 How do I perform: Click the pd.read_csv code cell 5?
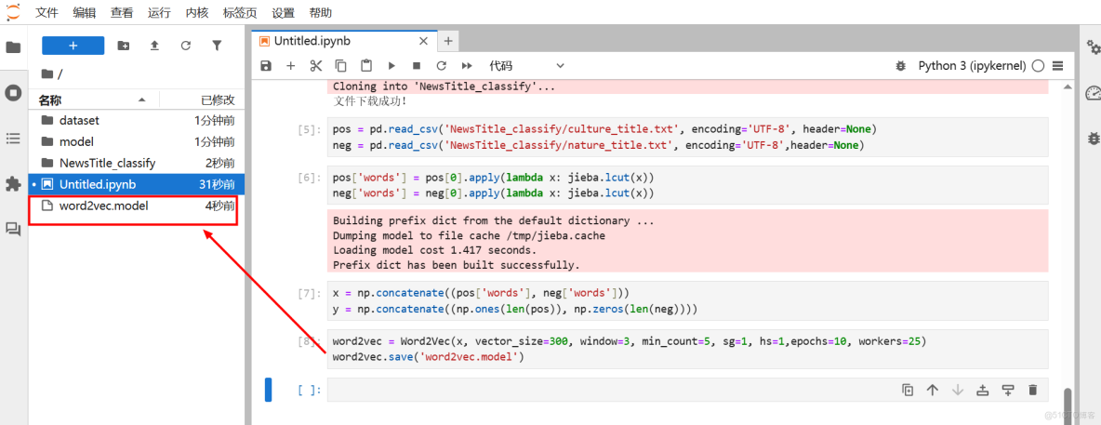click(x=687, y=137)
